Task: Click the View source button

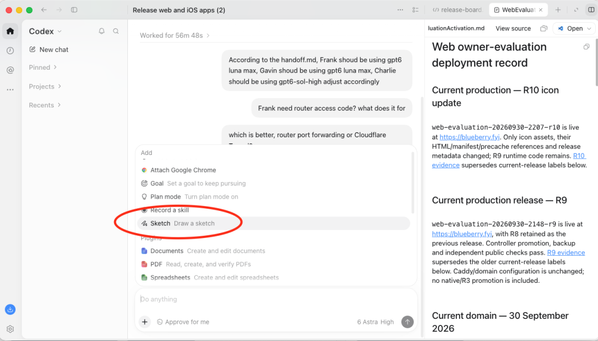Action: point(513,29)
